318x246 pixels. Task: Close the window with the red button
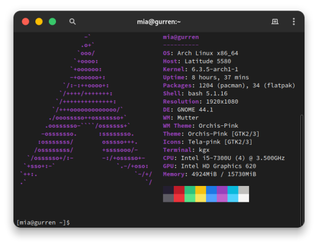(25, 21)
